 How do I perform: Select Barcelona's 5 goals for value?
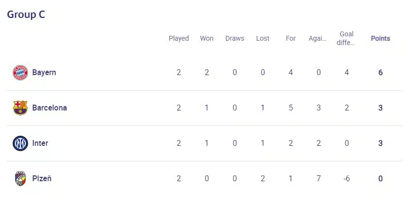click(291, 108)
